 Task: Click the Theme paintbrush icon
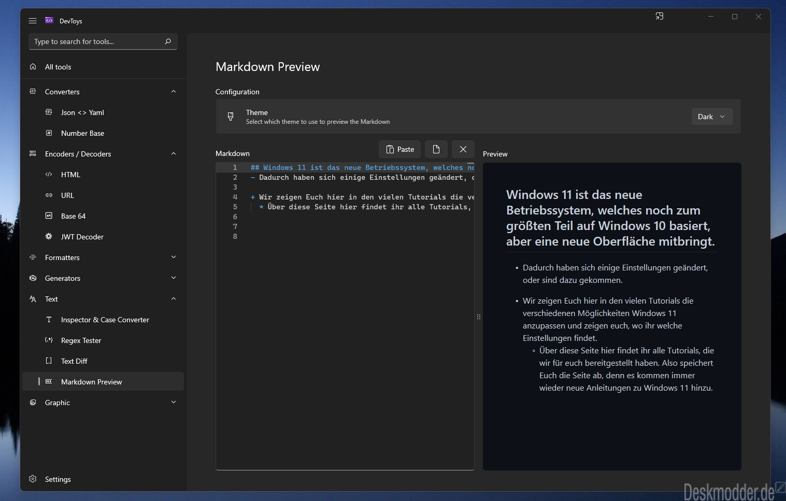(x=231, y=117)
